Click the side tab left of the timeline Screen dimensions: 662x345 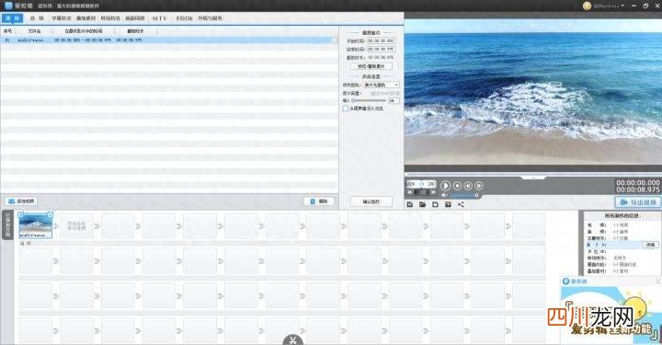click(x=7, y=225)
